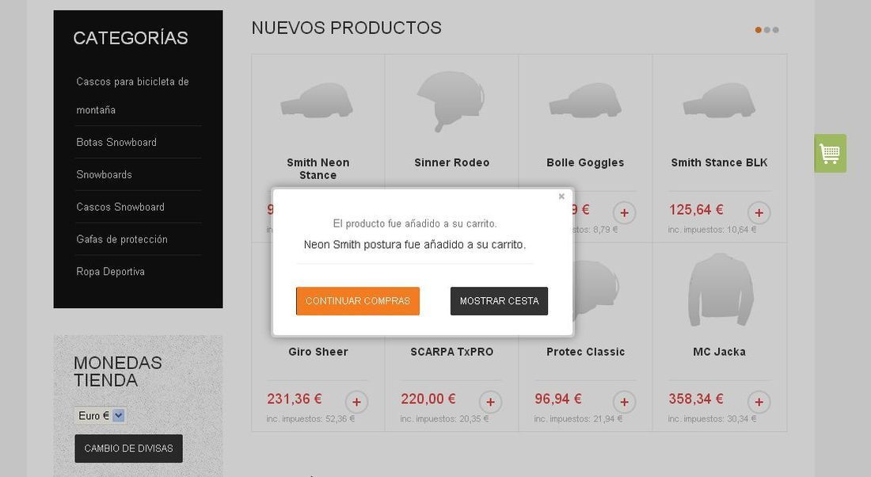Switch to the second carousel dot

point(767,30)
